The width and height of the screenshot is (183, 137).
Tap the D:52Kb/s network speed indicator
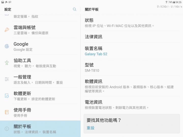tap(163, 7)
